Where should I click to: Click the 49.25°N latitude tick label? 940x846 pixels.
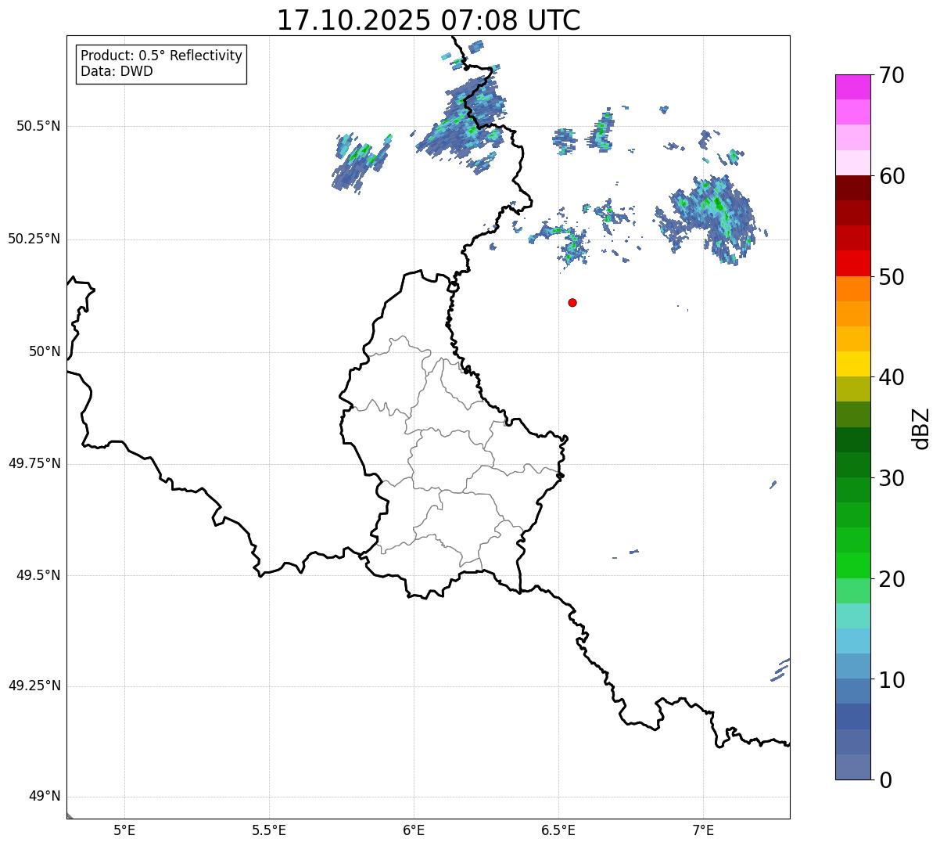coord(34,686)
